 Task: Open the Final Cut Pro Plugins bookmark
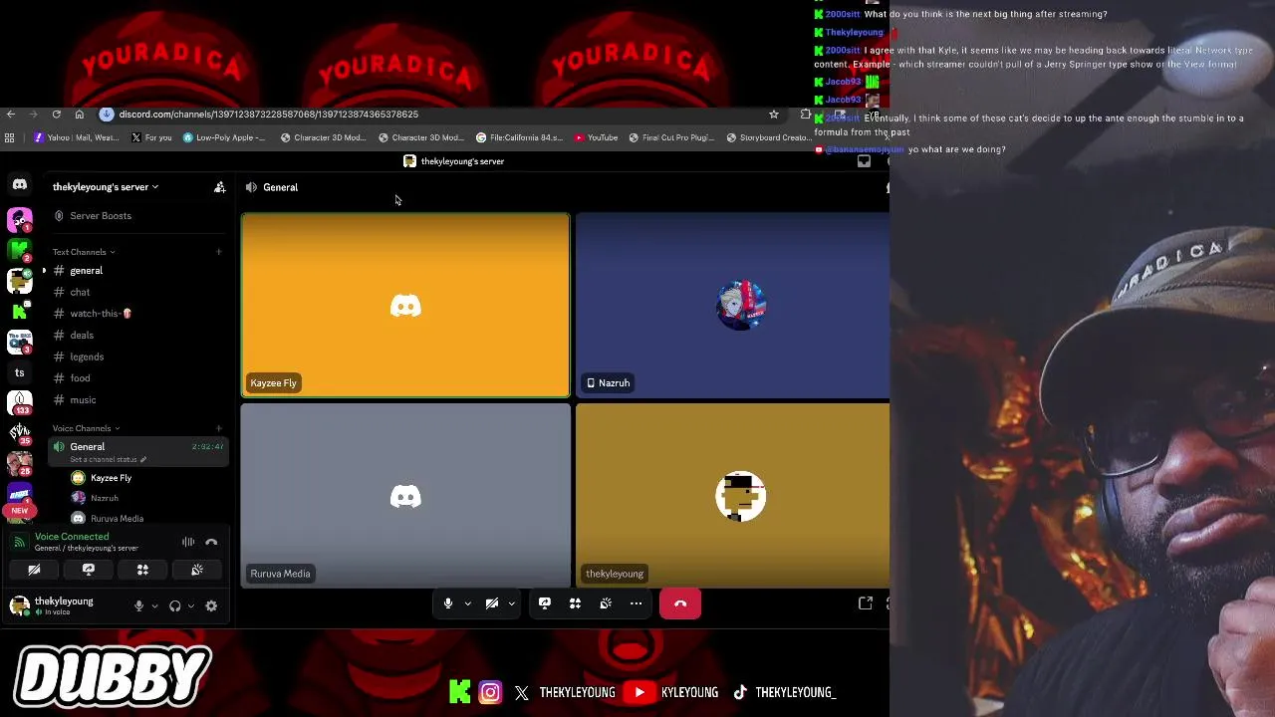672,137
